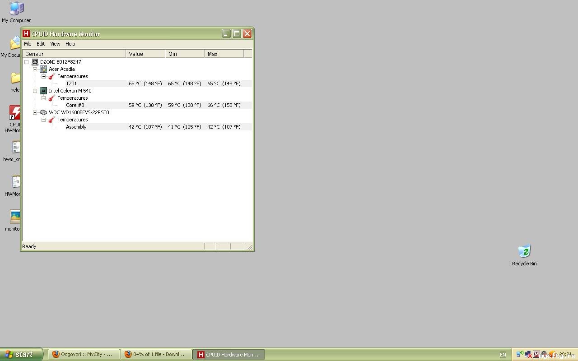
Task: Select the My Computer desktop icon
Action: (16, 12)
